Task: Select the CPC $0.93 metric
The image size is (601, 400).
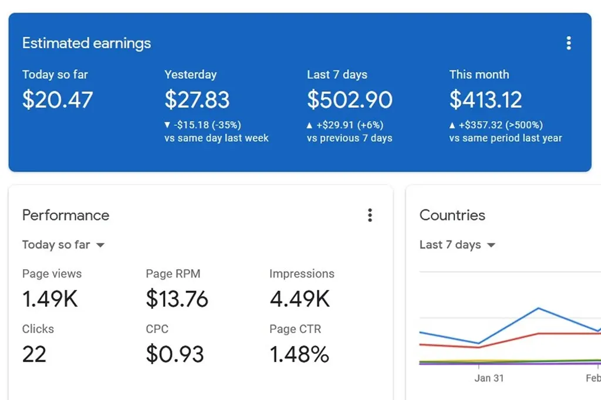Action: [174, 354]
